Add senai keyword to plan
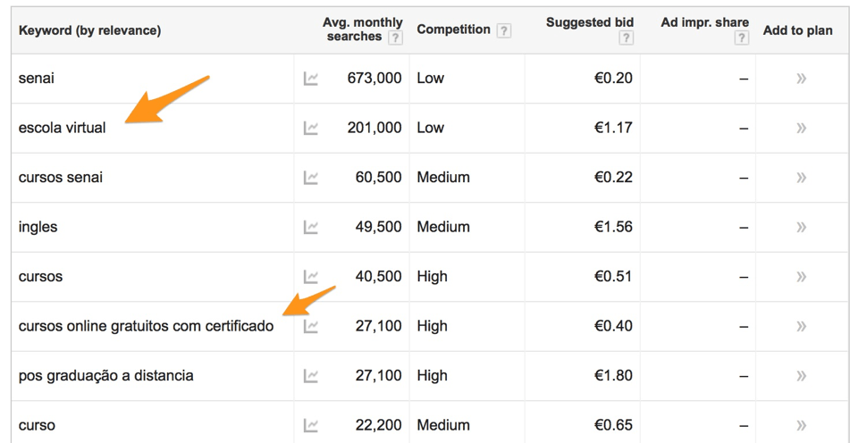The image size is (858, 443). [801, 79]
